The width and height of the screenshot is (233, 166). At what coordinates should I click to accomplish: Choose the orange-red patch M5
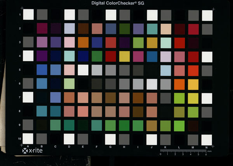click(193, 71)
